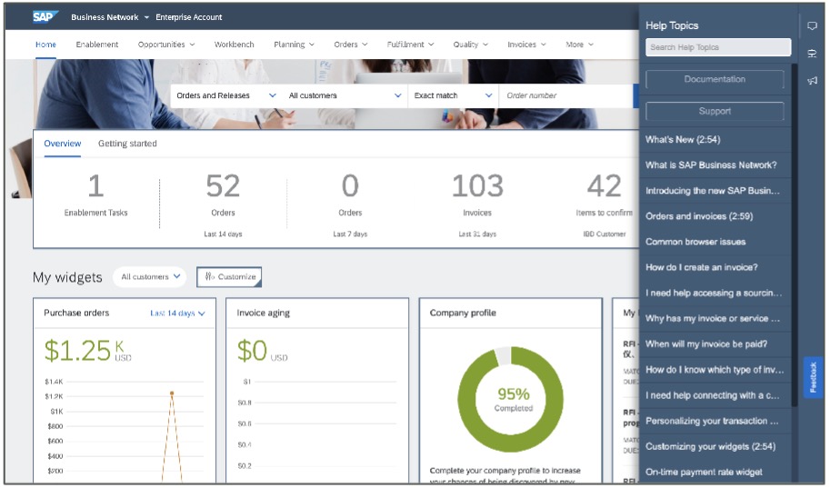
Task: Open I need help accessing a sourcin... topic
Action: pos(715,293)
